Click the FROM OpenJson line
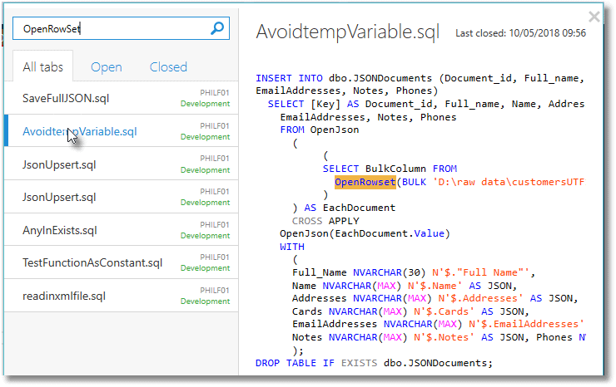The height and width of the screenshot is (387, 616). pos(320,130)
